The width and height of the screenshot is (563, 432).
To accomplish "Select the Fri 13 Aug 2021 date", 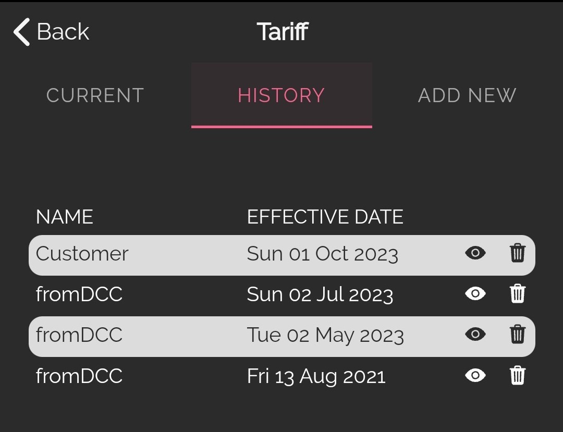I will pyautogui.click(x=316, y=376).
